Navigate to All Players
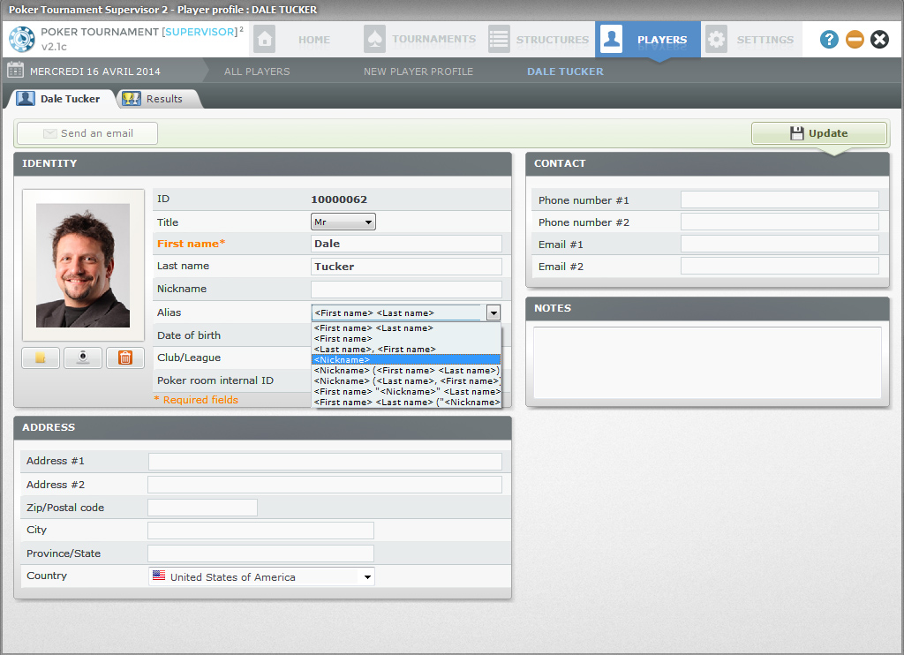 [x=257, y=72]
